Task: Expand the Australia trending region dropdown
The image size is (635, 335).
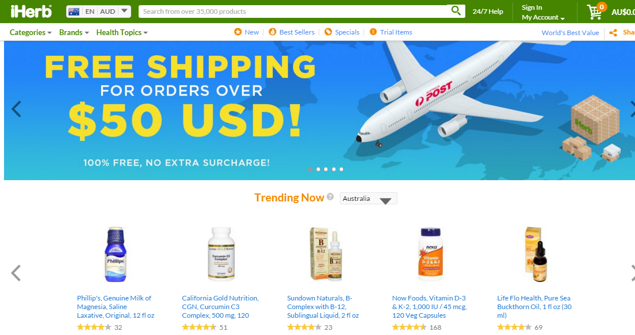Action: [x=369, y=199]
